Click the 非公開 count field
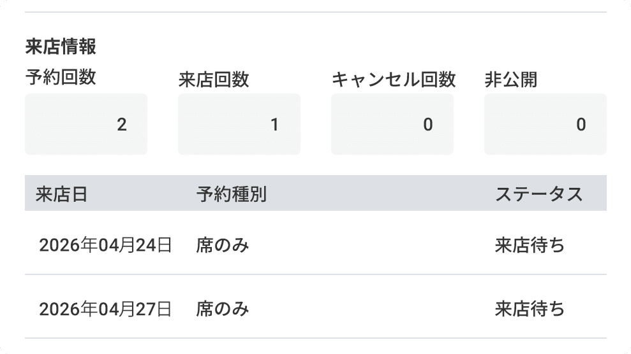 tap(545, 124)
